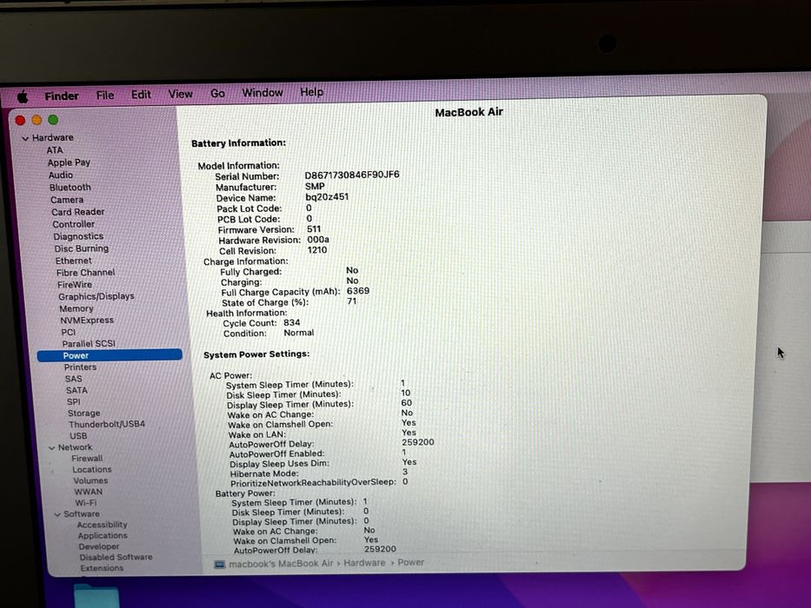Open the View menu
811x608 pixels.
pos(180,94)
